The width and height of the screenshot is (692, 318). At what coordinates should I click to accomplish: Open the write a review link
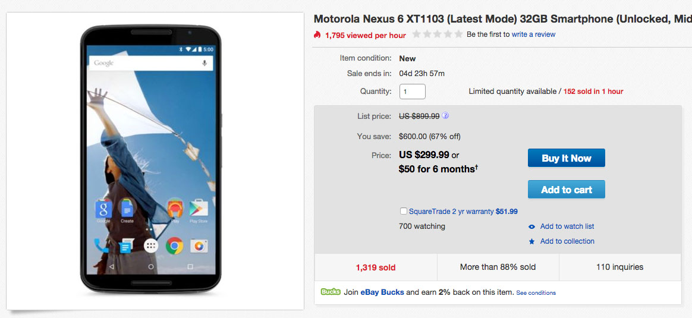pyautogui.click(x=533, y=34)
